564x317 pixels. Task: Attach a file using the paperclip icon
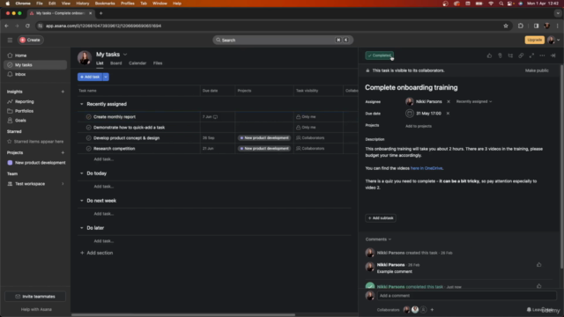click(500, 55)
